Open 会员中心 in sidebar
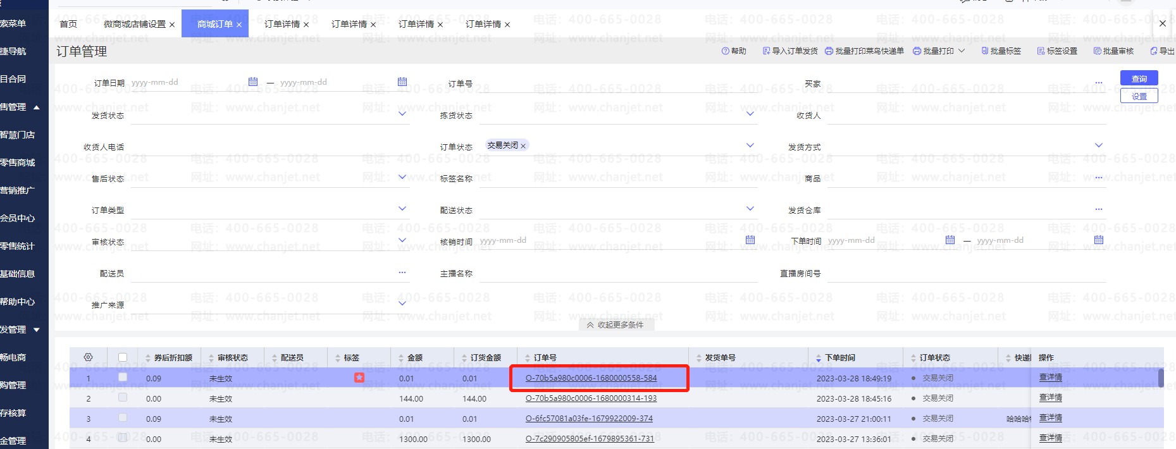 pos(19,218)
